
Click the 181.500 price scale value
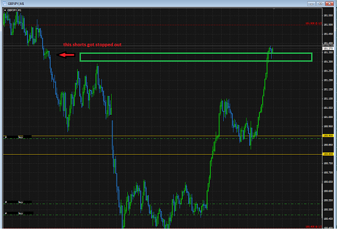coord(328,25)
